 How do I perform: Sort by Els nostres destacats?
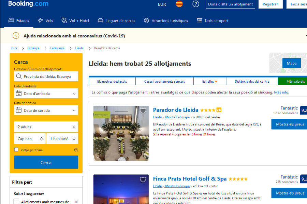[112, 81]
